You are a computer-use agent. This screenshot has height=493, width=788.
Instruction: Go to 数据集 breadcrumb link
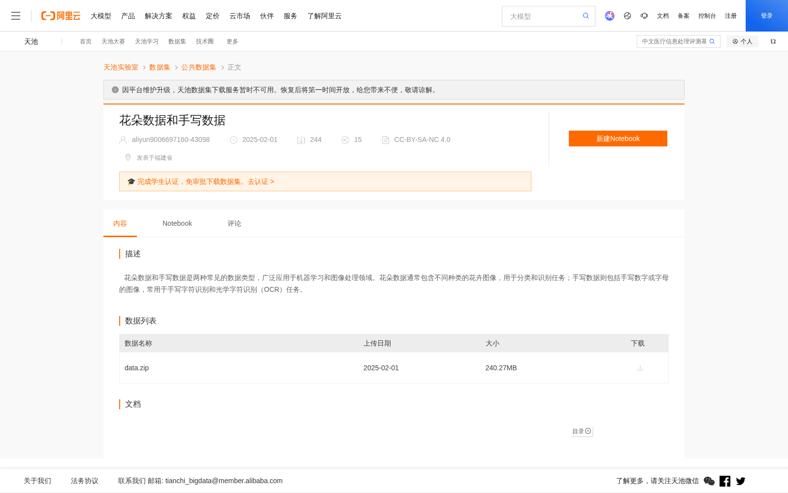pyautogui.click(x=160, y=67)
